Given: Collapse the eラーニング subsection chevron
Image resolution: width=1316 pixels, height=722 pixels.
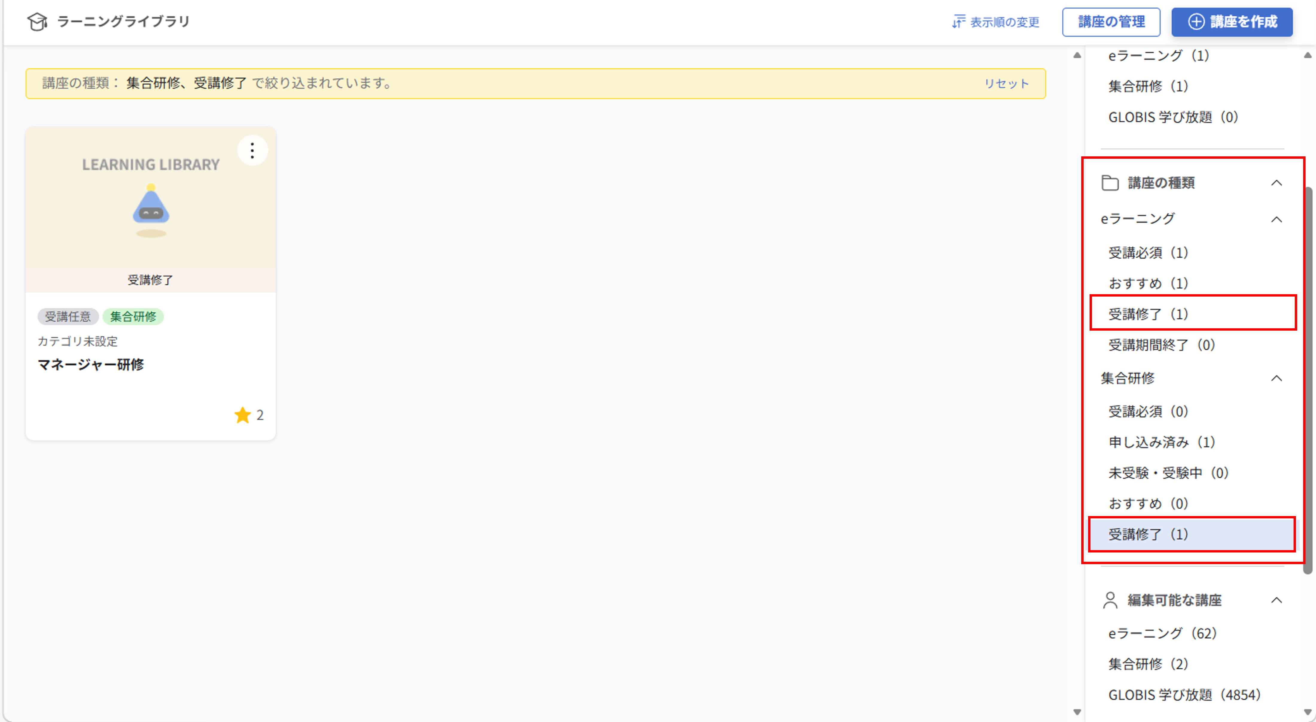Looking at the screenshot, I should coord(1277,219).
